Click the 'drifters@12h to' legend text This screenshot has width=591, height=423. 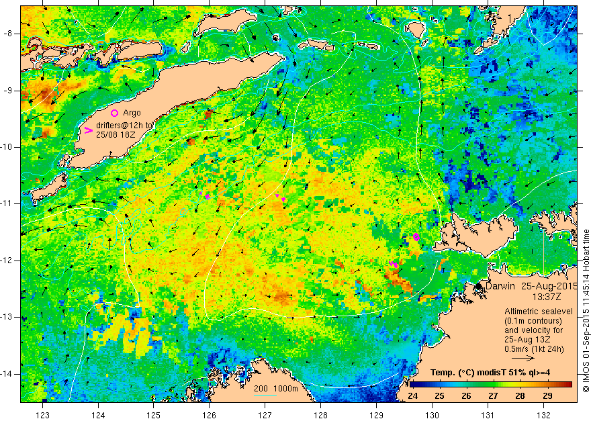click(x=125, y=126)
